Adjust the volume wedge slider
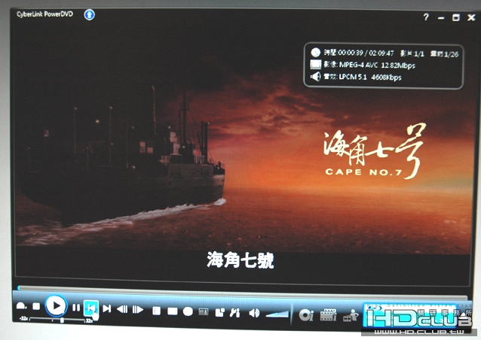The height and width of the screenshot is (340, 481). 277,314
